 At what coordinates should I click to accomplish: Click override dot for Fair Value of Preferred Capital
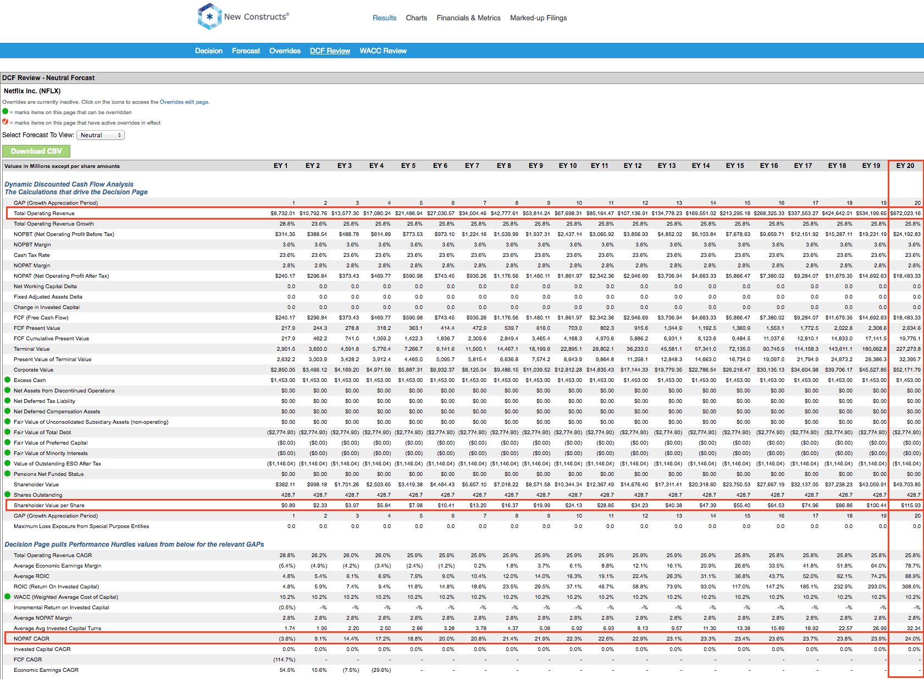(8, 442)
